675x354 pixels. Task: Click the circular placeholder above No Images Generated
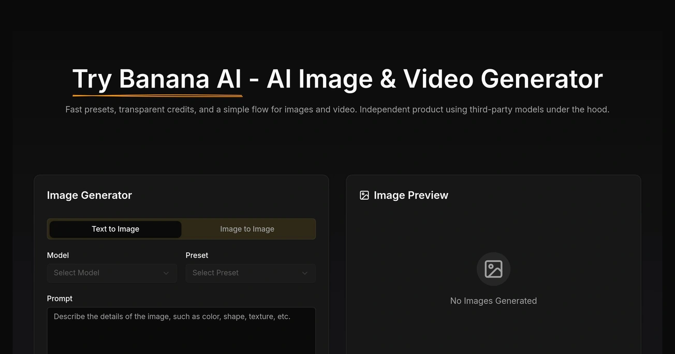(493, 269)
